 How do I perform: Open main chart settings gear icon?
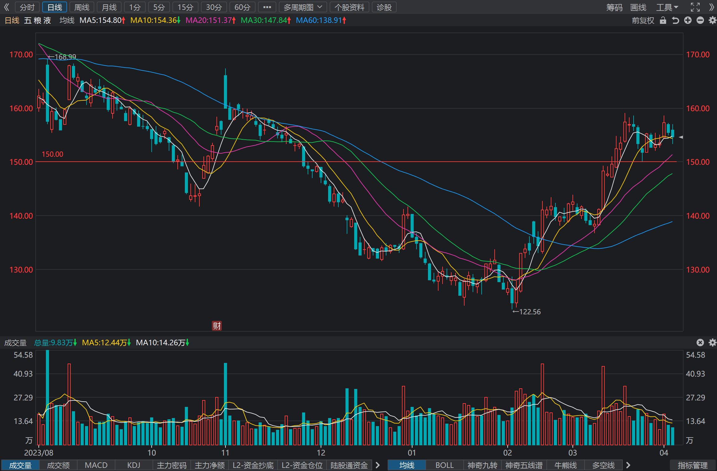pyautogui.click(x=712, y=20)
